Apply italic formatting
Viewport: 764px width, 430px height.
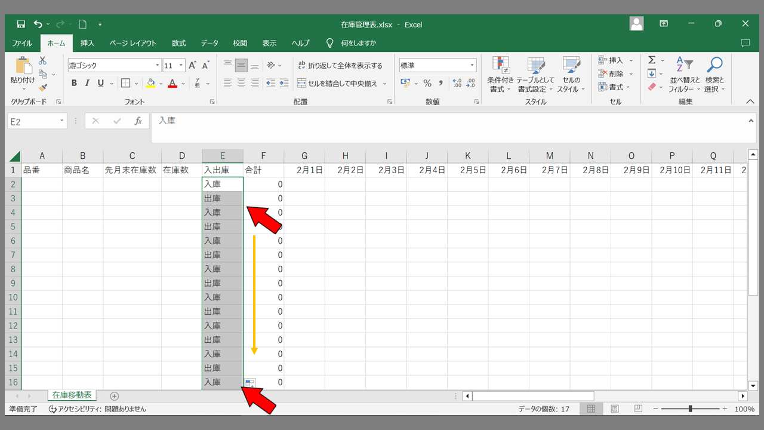[x=87, y=83]
